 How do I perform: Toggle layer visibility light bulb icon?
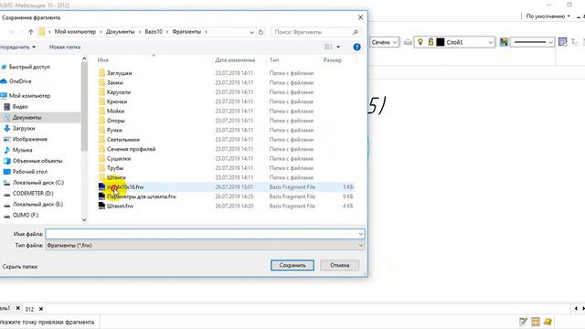(420, 42)
